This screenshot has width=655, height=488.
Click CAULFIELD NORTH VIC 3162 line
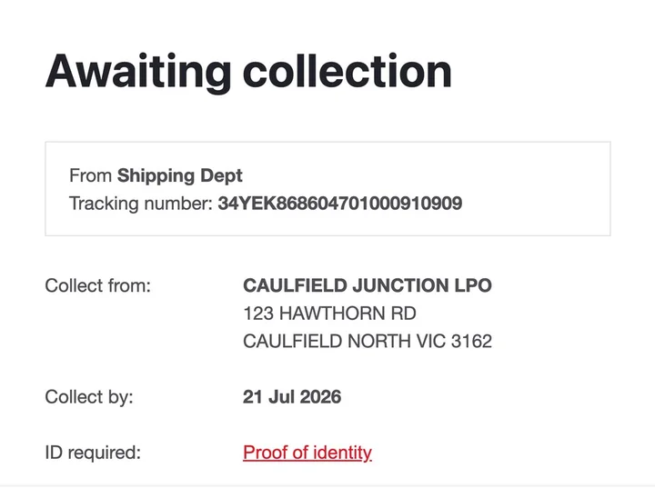point(368,341)
